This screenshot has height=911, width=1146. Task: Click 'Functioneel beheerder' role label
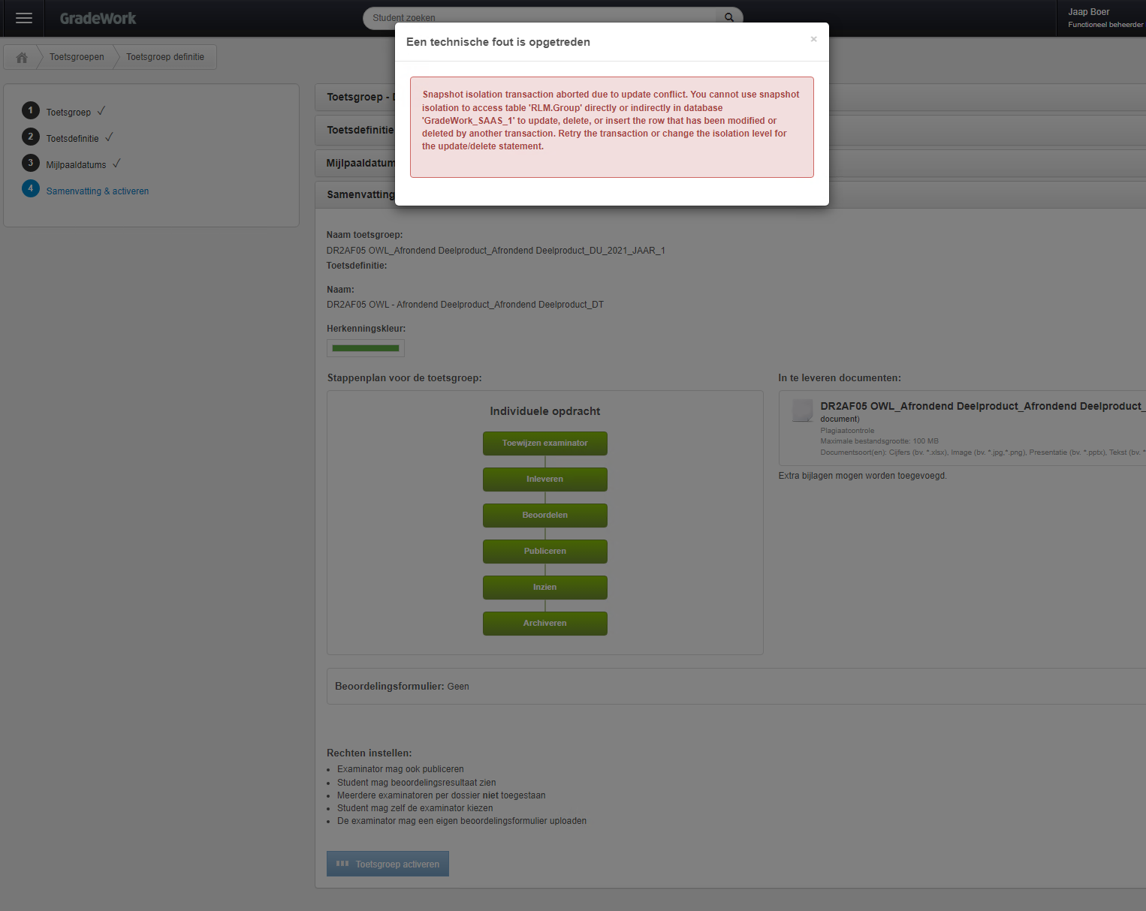point(1105,25)
